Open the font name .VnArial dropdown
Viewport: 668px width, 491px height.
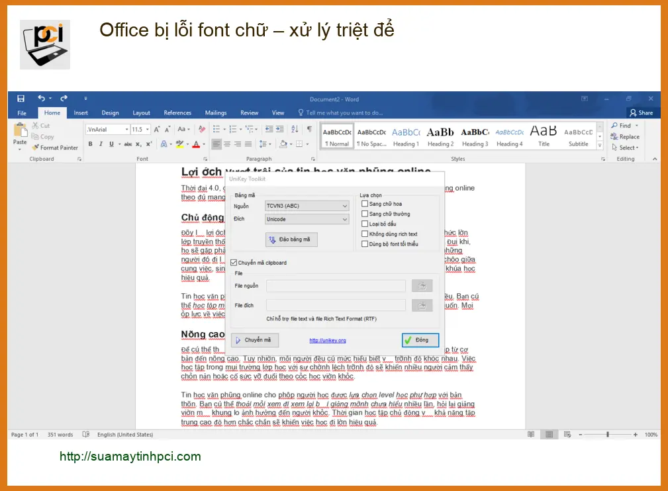point(126,130)
